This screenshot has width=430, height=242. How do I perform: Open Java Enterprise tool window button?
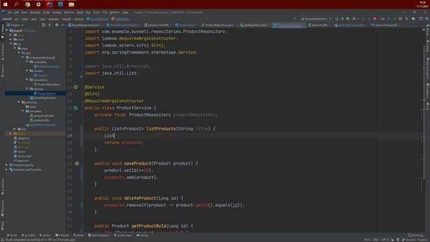(99, 235)
